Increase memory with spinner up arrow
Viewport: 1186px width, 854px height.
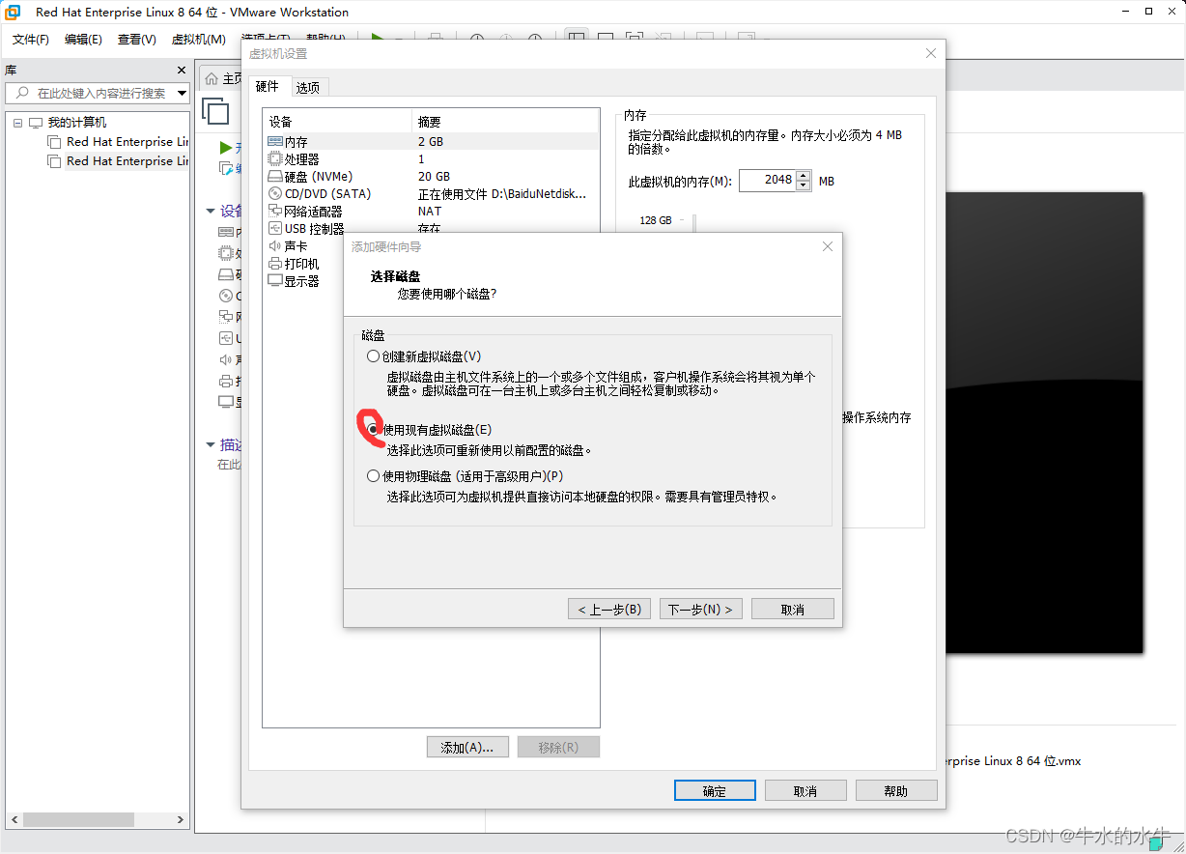(x=804, y=175)
